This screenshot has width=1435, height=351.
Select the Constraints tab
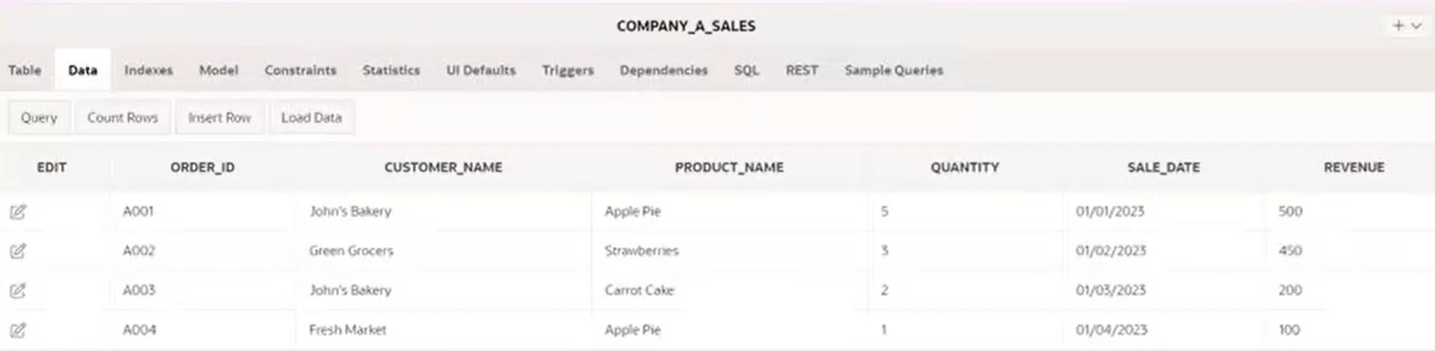tap(300, 70)
